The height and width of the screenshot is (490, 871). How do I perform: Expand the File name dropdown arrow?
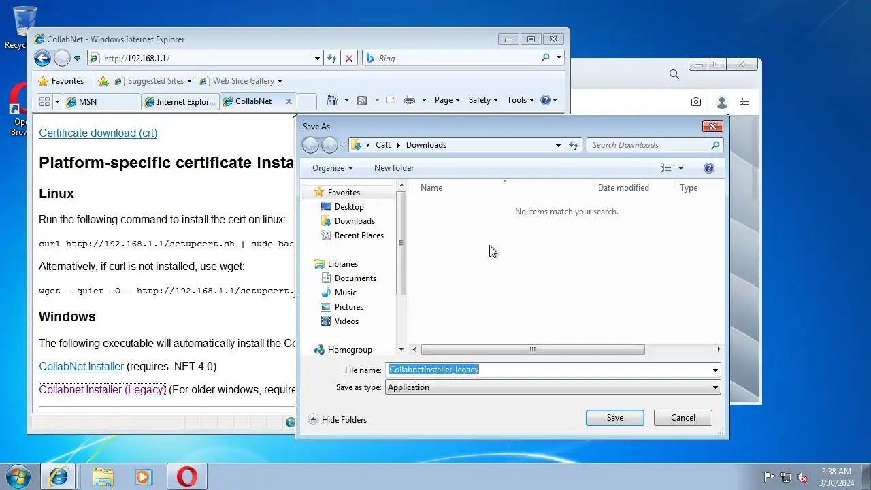tap(715, 370)
